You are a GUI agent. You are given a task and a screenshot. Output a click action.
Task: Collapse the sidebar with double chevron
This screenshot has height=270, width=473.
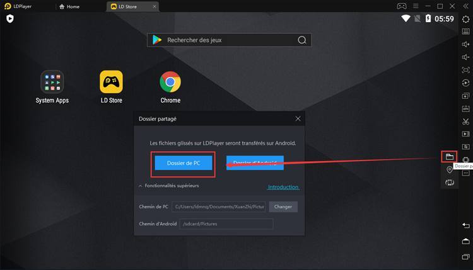(466, 6)
